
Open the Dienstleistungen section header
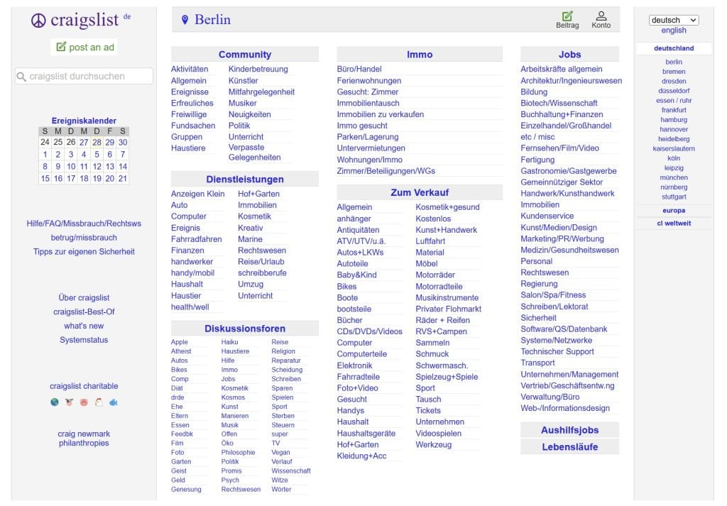[245, 180]
